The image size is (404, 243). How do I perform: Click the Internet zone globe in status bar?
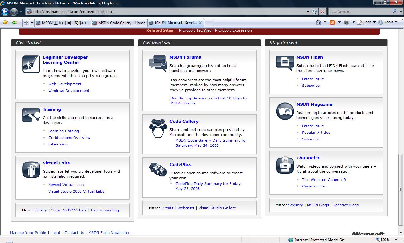pyautogui.click(x=291, y=240)
